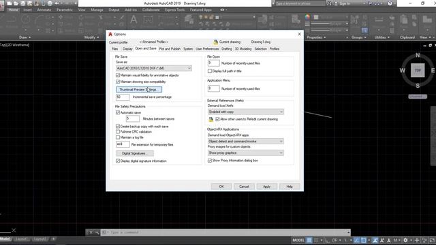Expand the Groups panel flyout
This screenshot has width=436, height=245.
[359, 37]
